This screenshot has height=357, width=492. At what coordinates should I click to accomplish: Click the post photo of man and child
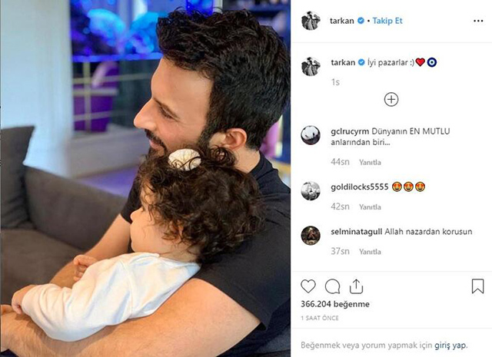145,178
